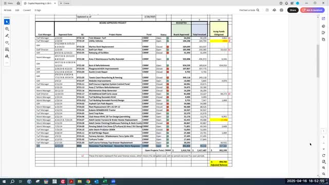Open notifications bell icon

click(286, 3)
